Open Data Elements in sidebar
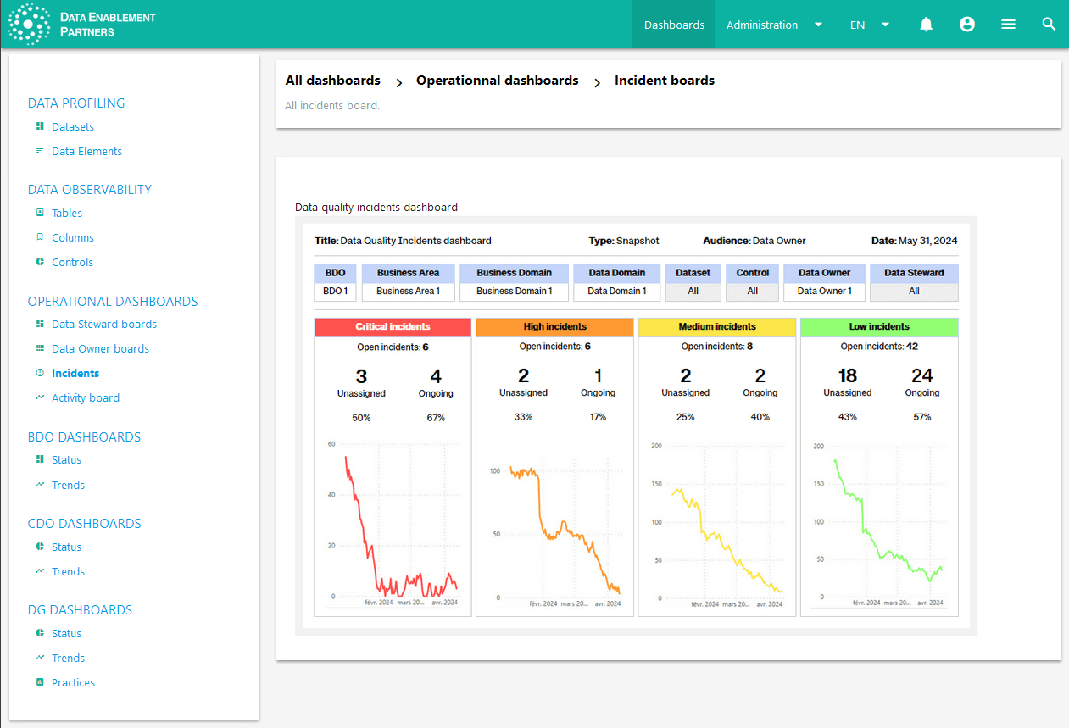 [x=86, y=151]
